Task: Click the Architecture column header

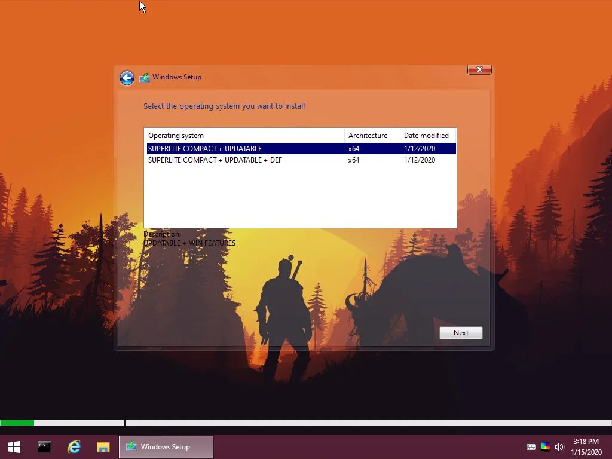Action: coord(372,136)
